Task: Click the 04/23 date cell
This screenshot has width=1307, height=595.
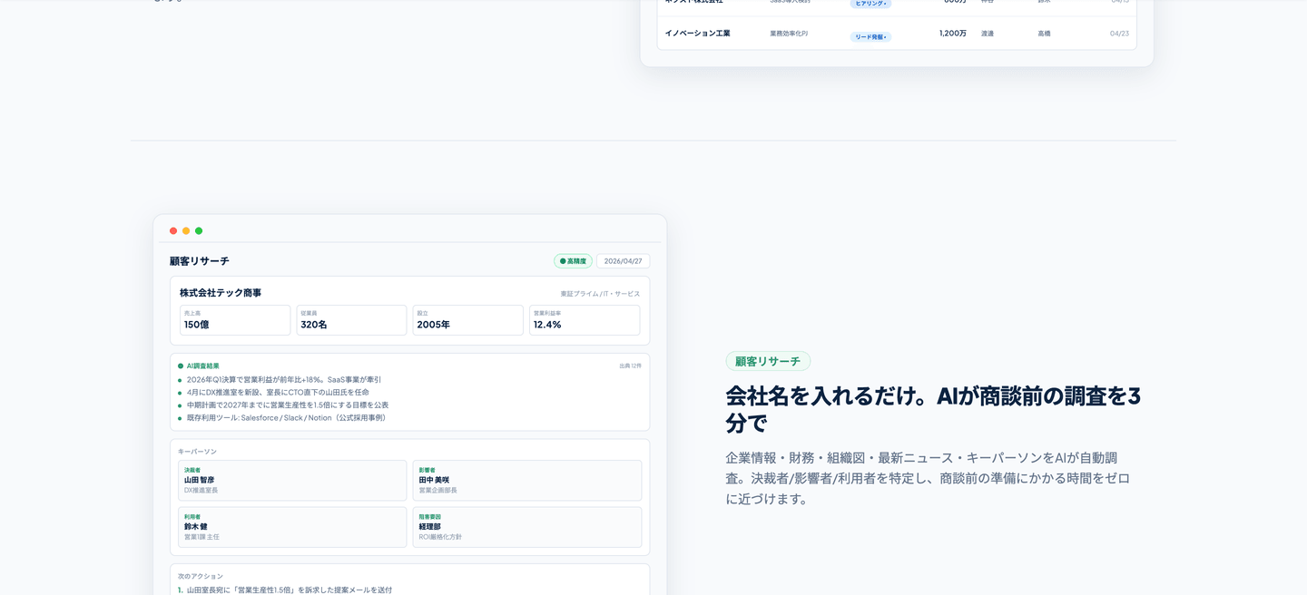Action: 1119,34
